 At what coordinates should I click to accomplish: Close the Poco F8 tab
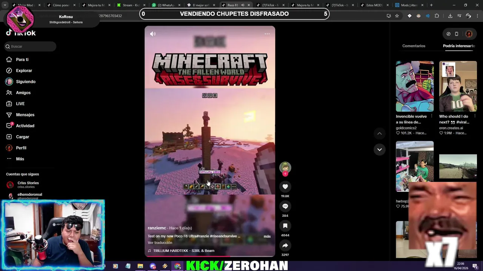pos(248,5)
